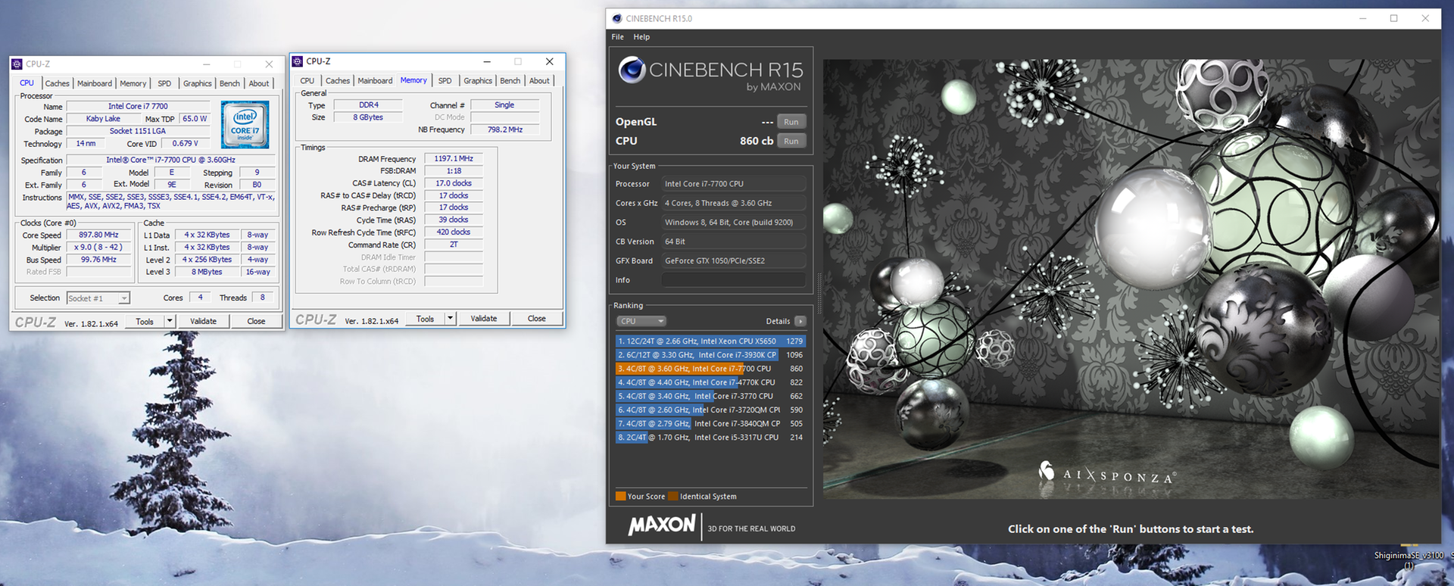Run the OpenGL benchmark in Cinebench
The width and height of the screenshot is (1454, 586).
pos(791,122)
